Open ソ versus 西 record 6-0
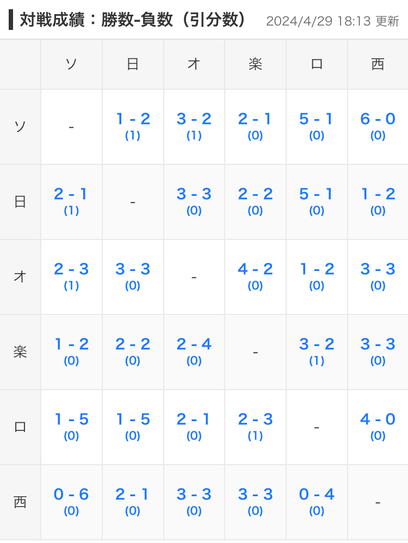Image resolution: width=408 pixels, height=543 pixels. point(378,119)
